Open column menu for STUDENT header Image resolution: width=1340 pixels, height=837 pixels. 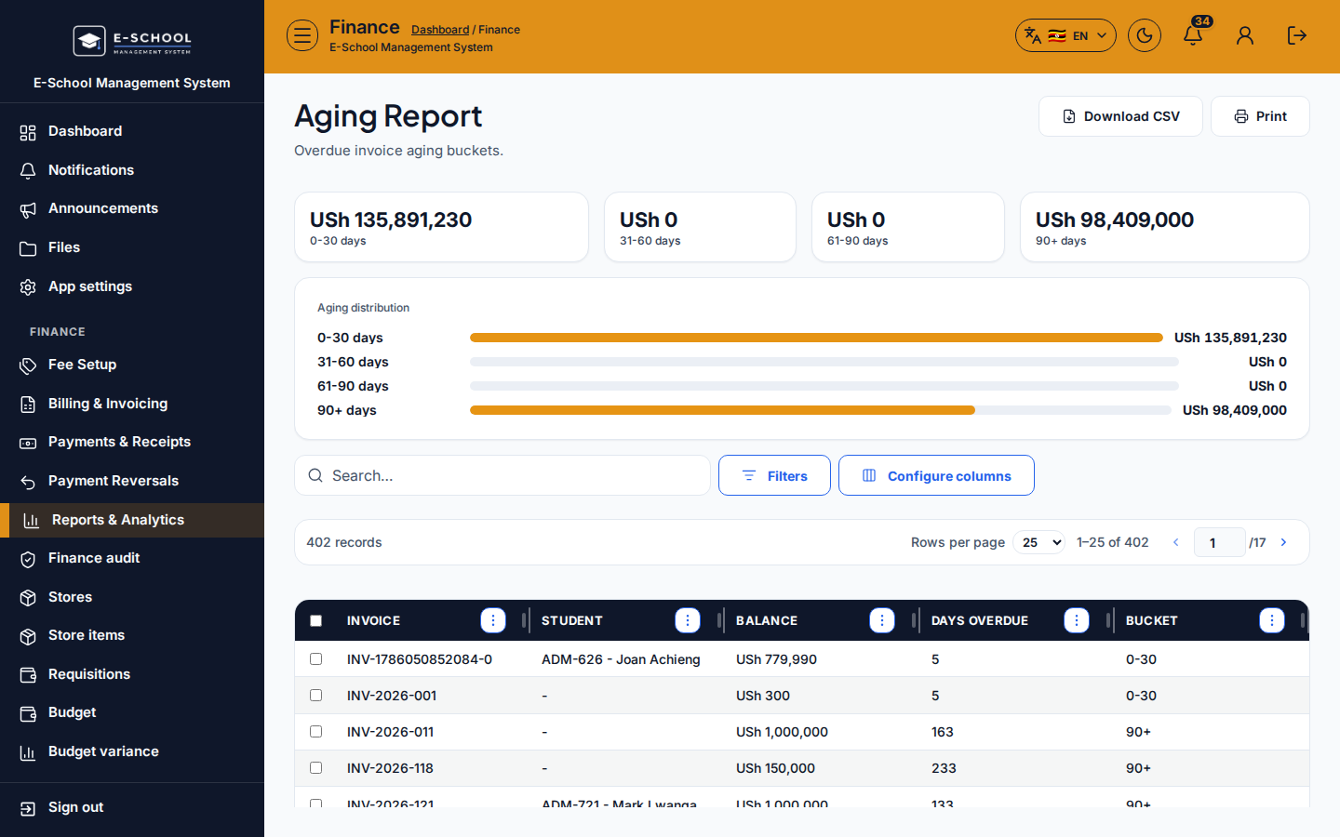click(688, 620)
